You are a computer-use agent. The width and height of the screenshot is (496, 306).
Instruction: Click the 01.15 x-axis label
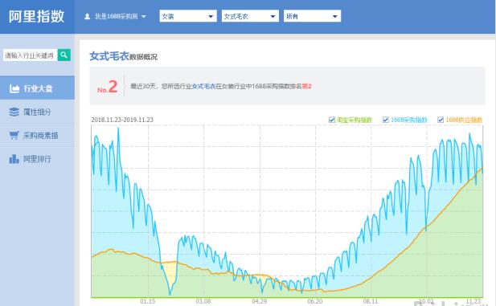click(148, 301)
